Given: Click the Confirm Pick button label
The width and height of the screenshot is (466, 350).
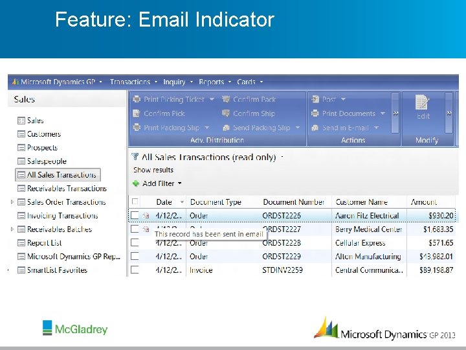Looking at the screenshot, I should pyautogui.click(x=164, y=113).
